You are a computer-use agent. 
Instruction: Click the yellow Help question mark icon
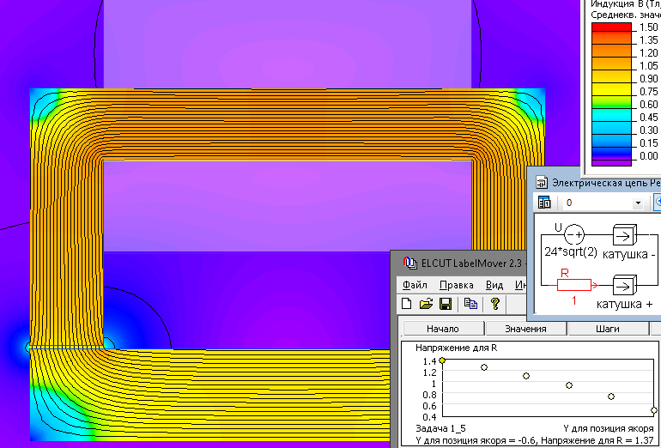[x=495, y=304]
